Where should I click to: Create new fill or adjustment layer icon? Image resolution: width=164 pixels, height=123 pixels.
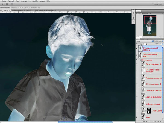[152, 121]
